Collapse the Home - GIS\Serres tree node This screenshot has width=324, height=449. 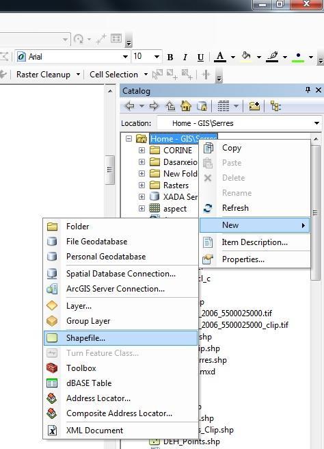pos(129,139)
